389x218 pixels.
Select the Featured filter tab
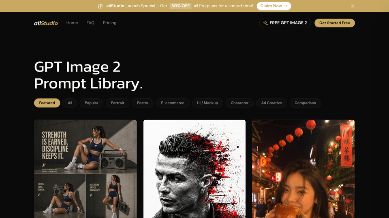(47, 103)
